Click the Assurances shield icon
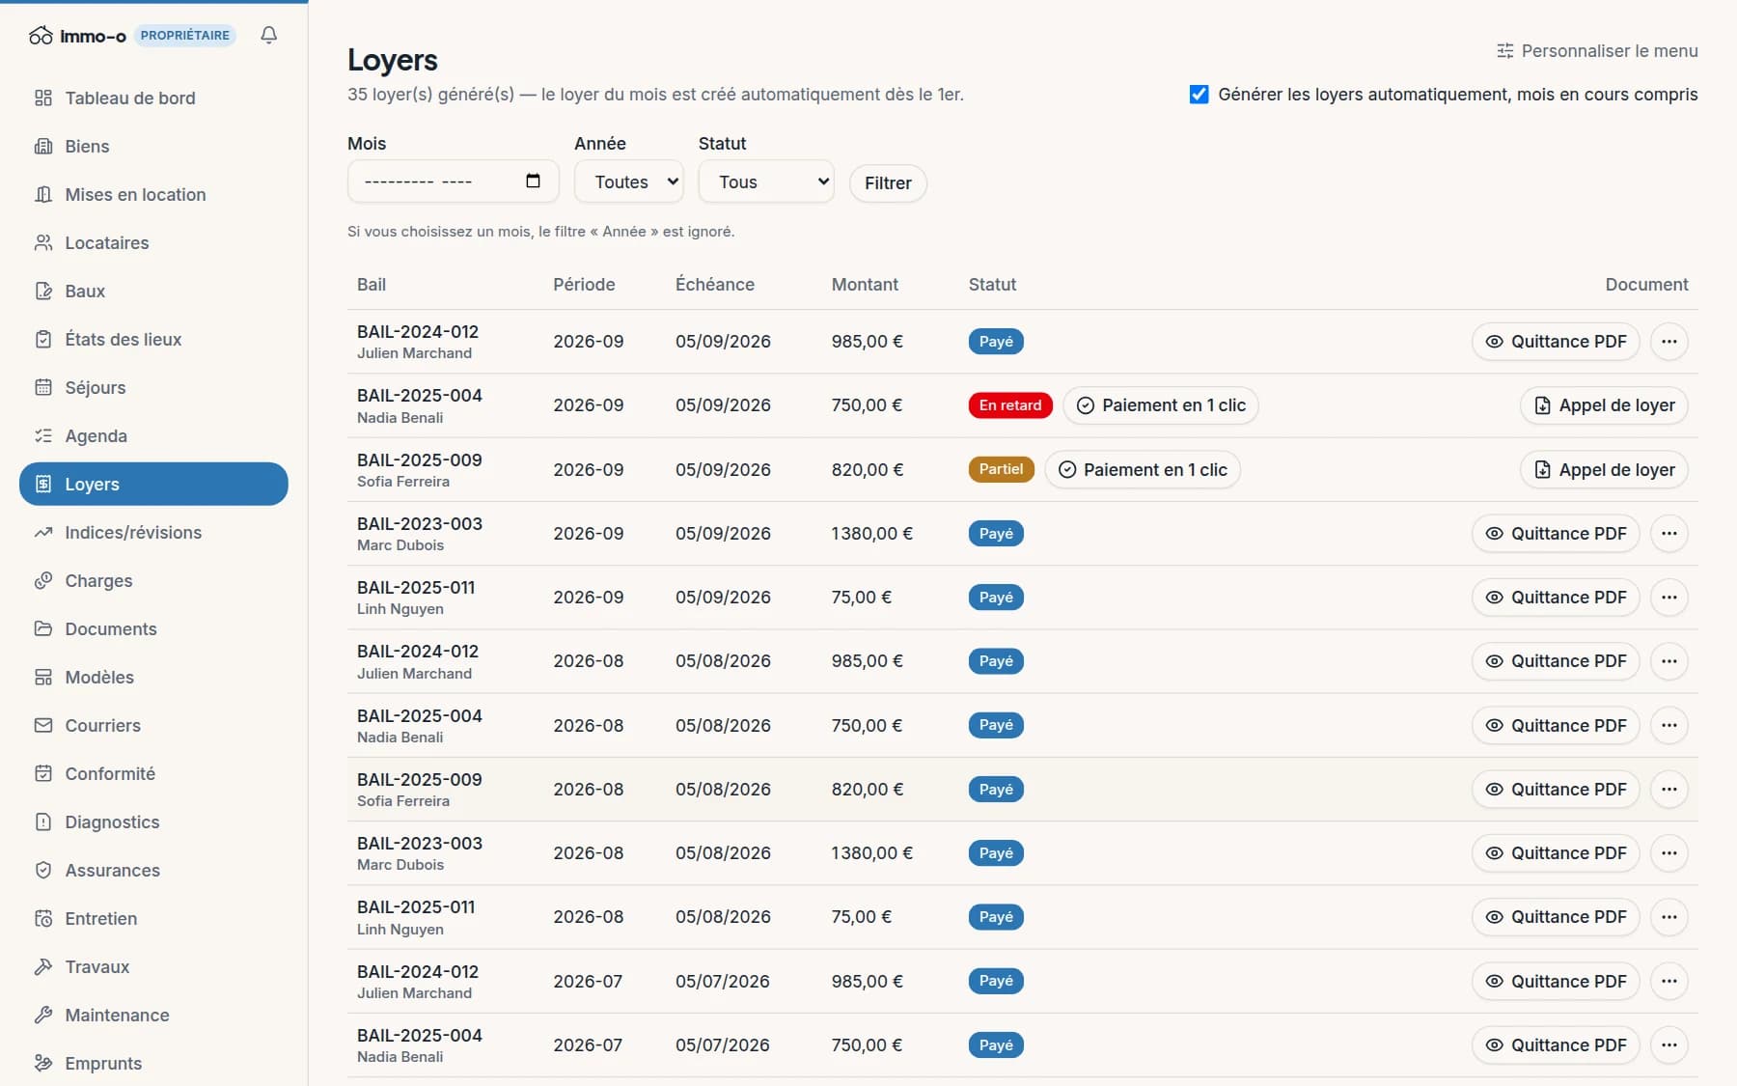1737x1086 pixels. [43, 870]
